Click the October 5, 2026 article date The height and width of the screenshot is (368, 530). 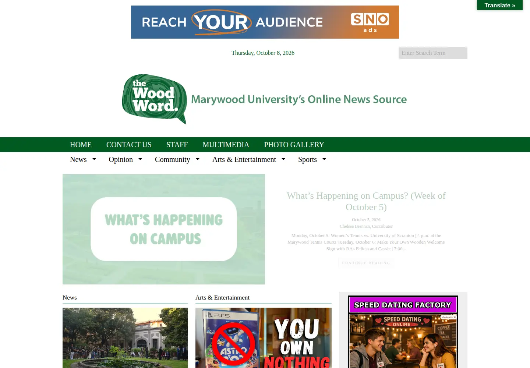[x=366, y=220]
